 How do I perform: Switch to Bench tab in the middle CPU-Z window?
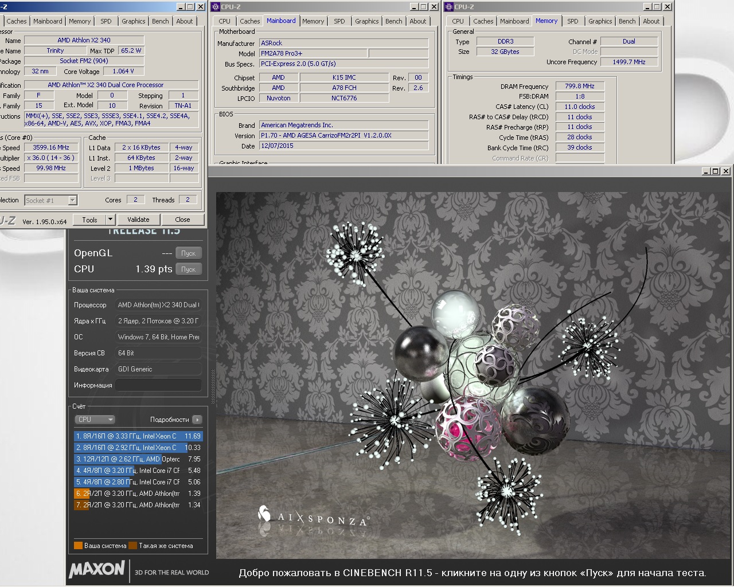[x=394, y=21]
